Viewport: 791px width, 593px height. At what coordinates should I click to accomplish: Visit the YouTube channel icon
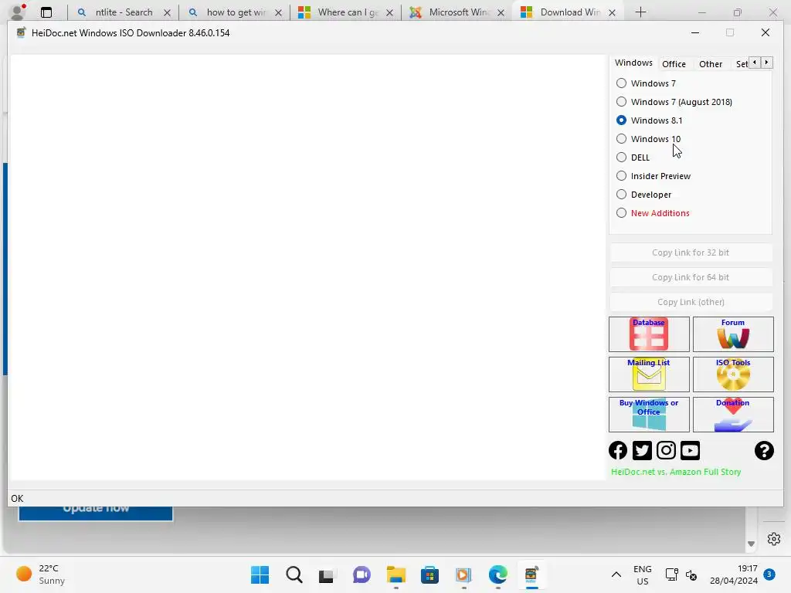click(x=690, y=450)
